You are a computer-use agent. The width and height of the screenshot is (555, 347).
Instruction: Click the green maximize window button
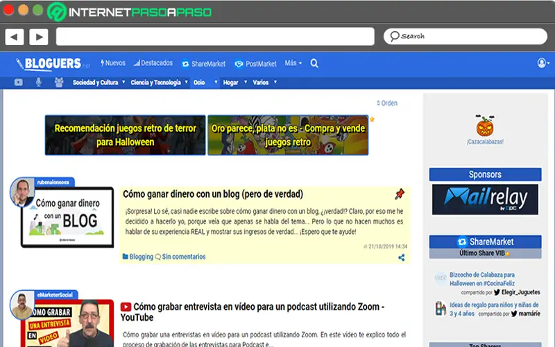[x=38, y=10]
